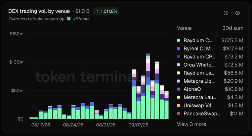Click the last bar in the chart
Viewport: 252px width, 136px height.
pyautogui.click(x=166, y=105)
